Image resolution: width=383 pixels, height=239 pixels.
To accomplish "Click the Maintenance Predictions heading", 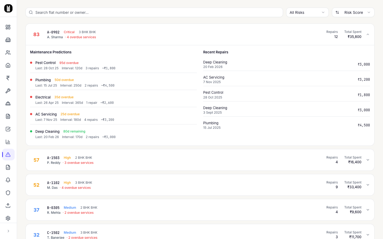I will [x=51, y=52].
